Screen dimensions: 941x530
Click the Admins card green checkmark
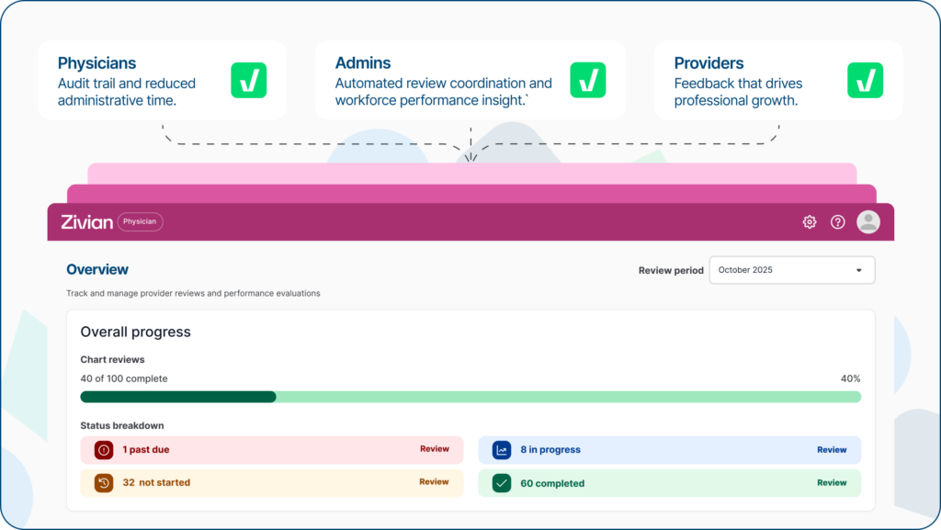tap(587, 80)
